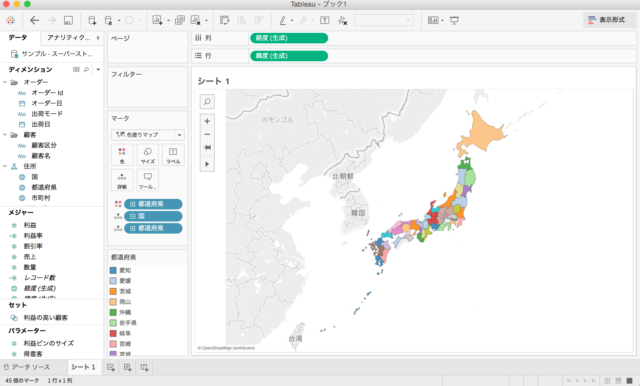
Task: Click the pause auto updates icon
Action: click(108, 20)
